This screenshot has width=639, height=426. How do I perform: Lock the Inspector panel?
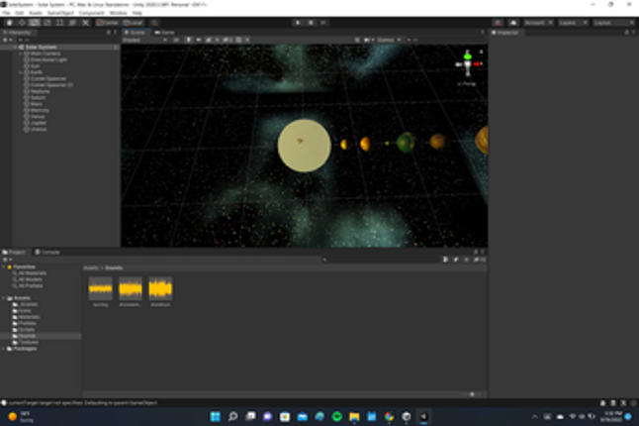point(627,33)
